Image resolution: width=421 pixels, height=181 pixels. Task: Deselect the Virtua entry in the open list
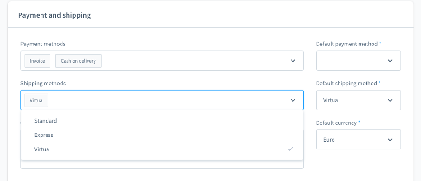coord(162,149)
